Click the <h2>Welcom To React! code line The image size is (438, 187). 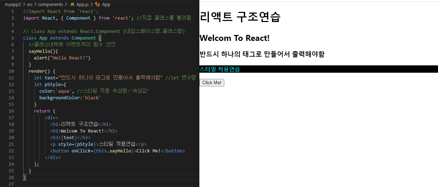click(84, 131)
